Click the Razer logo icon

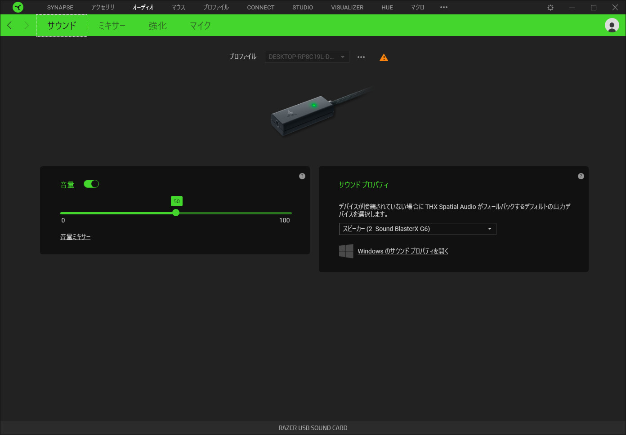tap(18, 7)
